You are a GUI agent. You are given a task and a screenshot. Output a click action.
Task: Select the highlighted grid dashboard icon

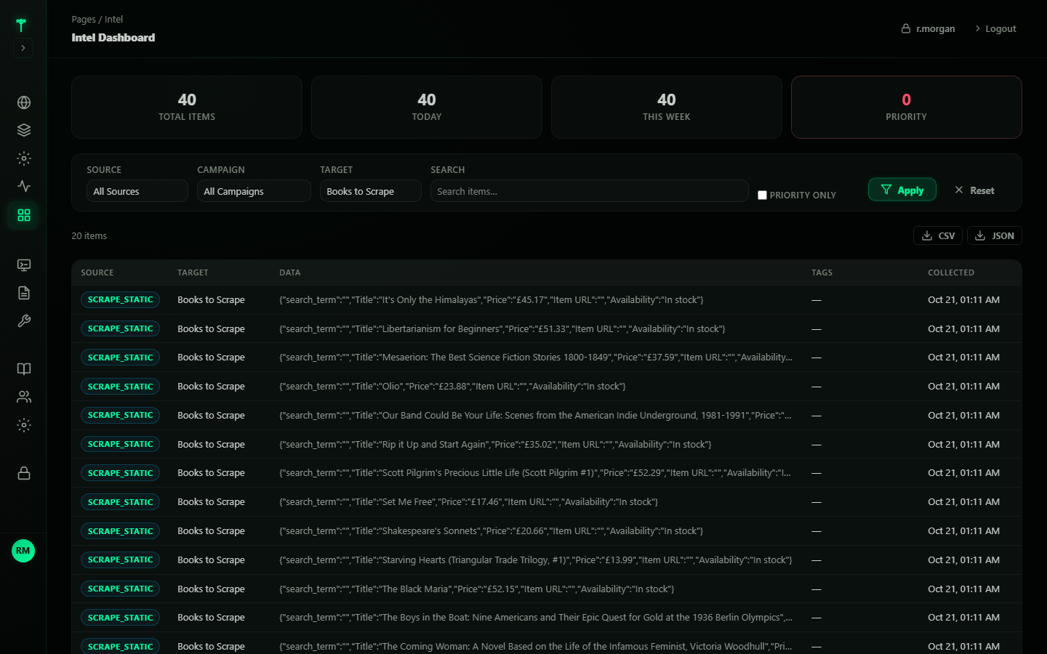[24, 215]
